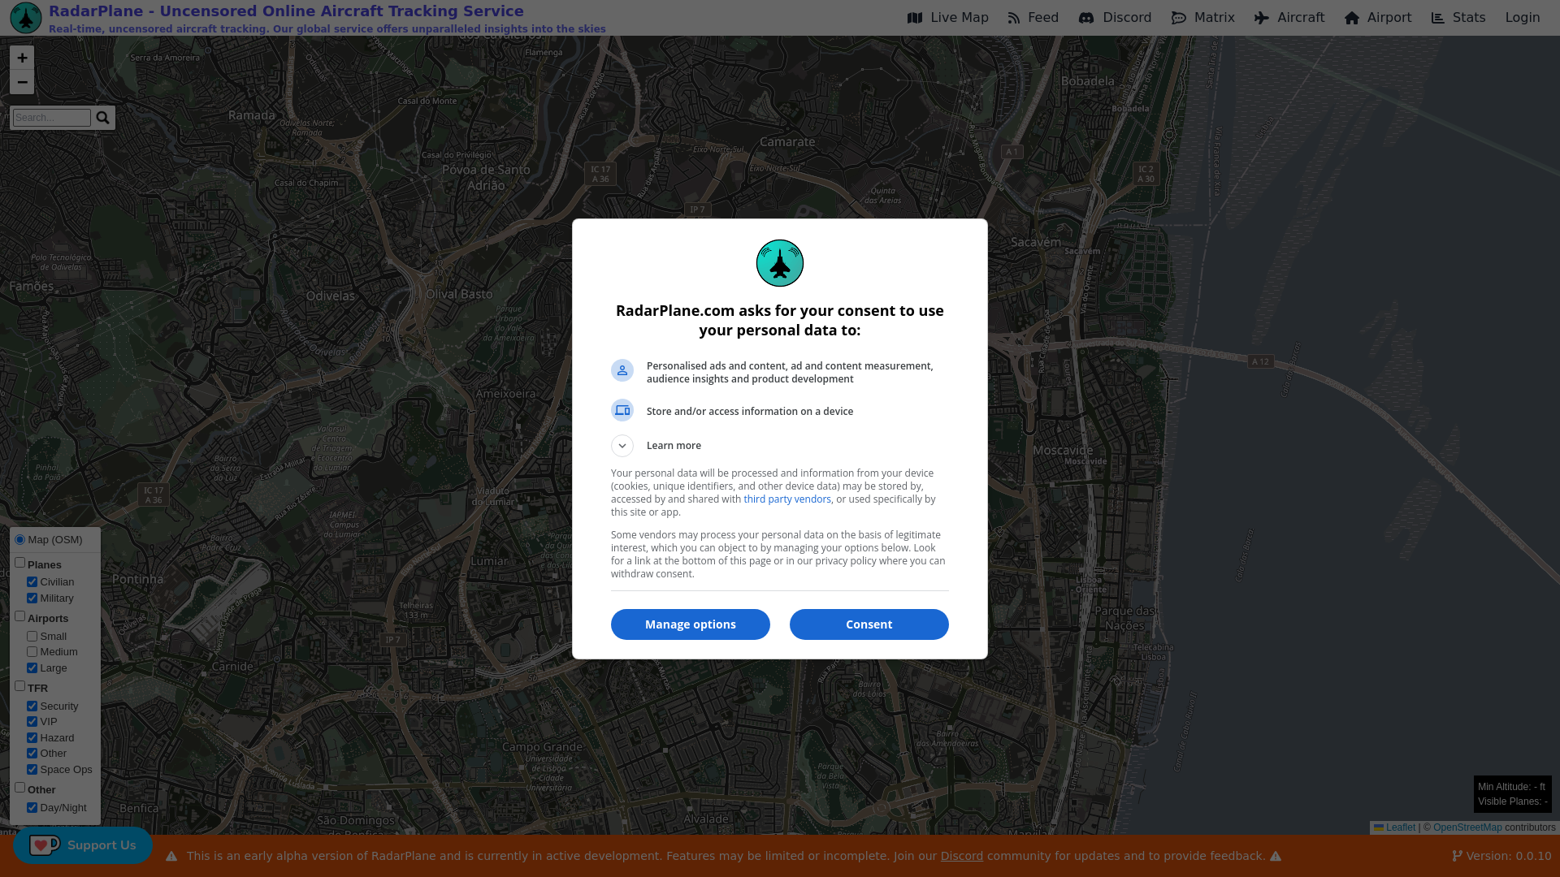Expand the Learn more chevron
This screenshot has height=877, width=1560.
tap(622, 446)
